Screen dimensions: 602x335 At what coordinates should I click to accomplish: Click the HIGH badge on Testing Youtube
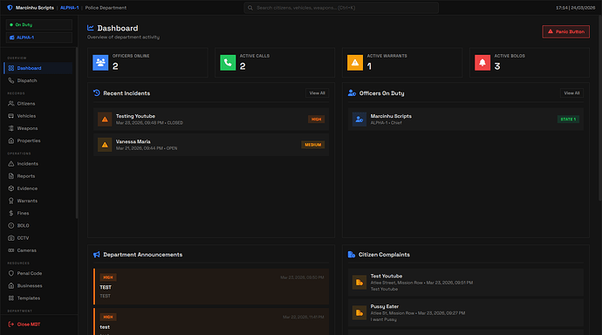(317, 120)
